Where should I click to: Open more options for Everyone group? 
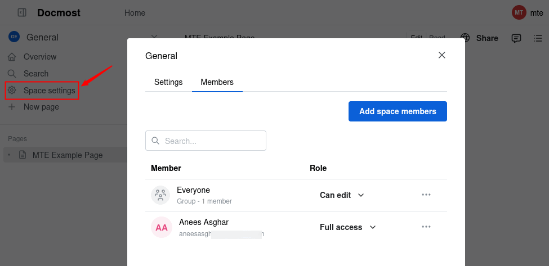click(x=426, y=195)
